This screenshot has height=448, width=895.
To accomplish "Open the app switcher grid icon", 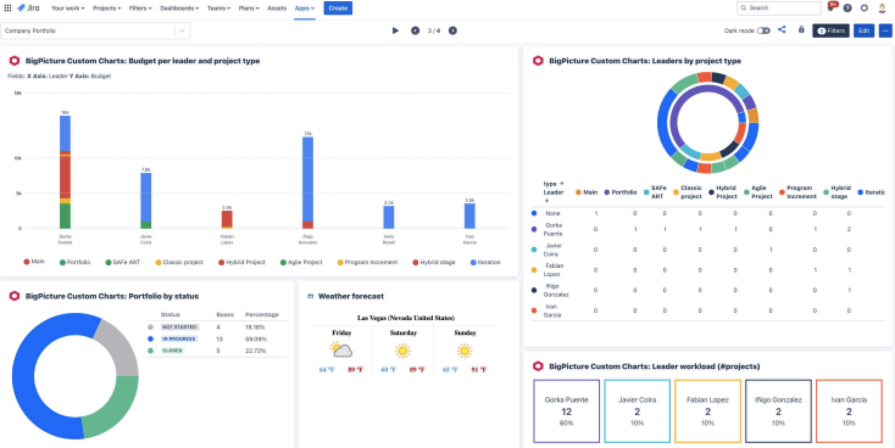I will 7,9.
